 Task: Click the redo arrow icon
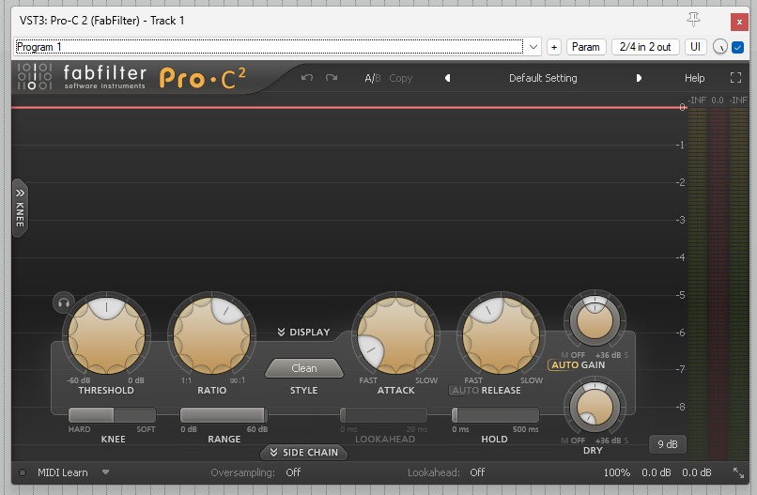[x=332, y=78]
